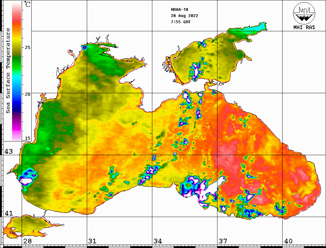
Task: Click the '28 Aug 2022' date text
Action: click(x=185, y=16)
